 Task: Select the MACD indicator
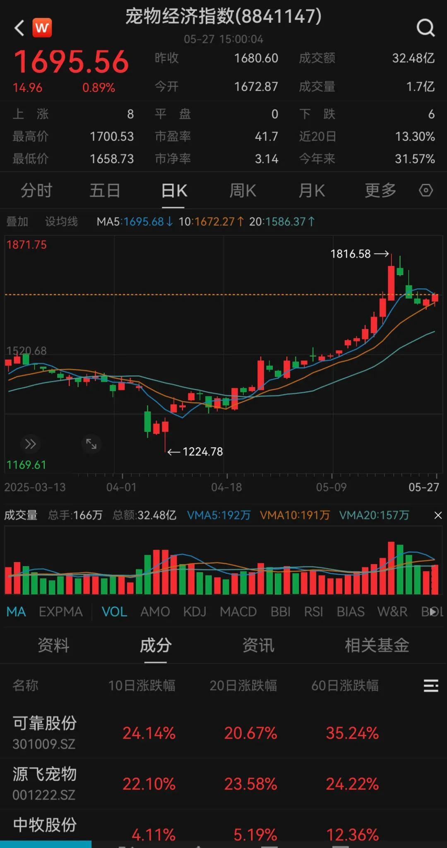[238, 612]
